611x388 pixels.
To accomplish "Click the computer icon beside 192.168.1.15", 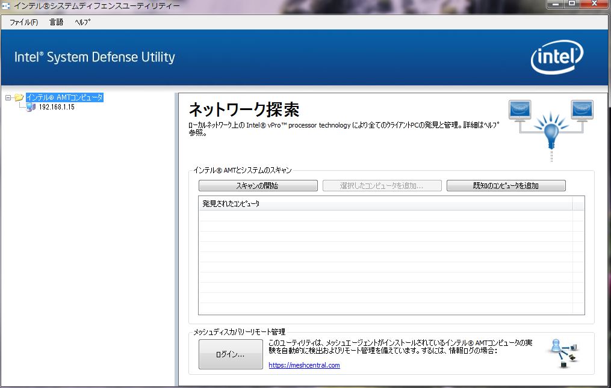I will tap(30, 107).
